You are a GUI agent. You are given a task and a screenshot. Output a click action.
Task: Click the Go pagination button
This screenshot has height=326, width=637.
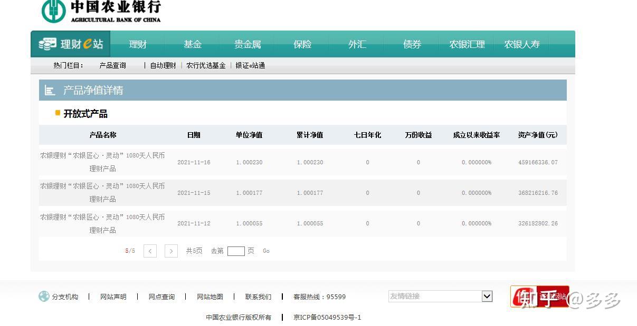point(266,251)
